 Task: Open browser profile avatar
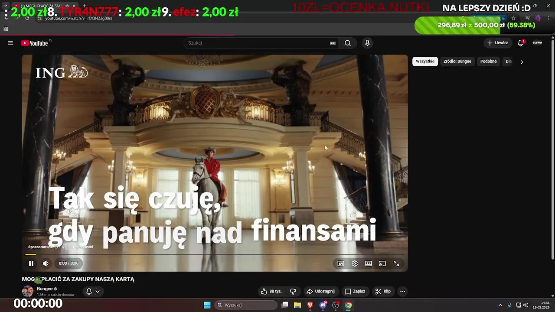[x=538, y=18]
